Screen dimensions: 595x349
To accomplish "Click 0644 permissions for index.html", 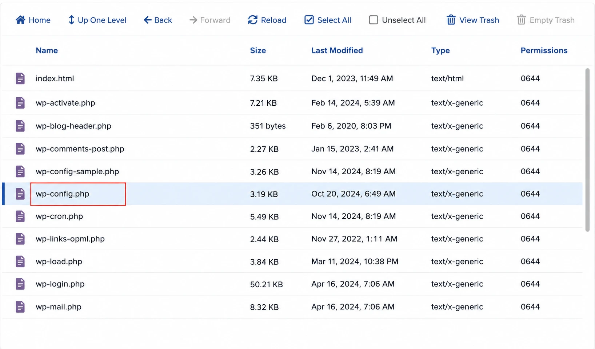I will (530, 78).
